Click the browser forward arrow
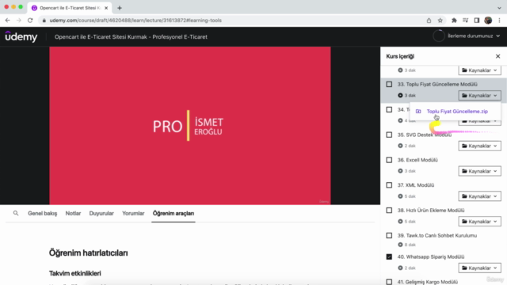This screenshot has width=507, height=285. click(19, 20)
